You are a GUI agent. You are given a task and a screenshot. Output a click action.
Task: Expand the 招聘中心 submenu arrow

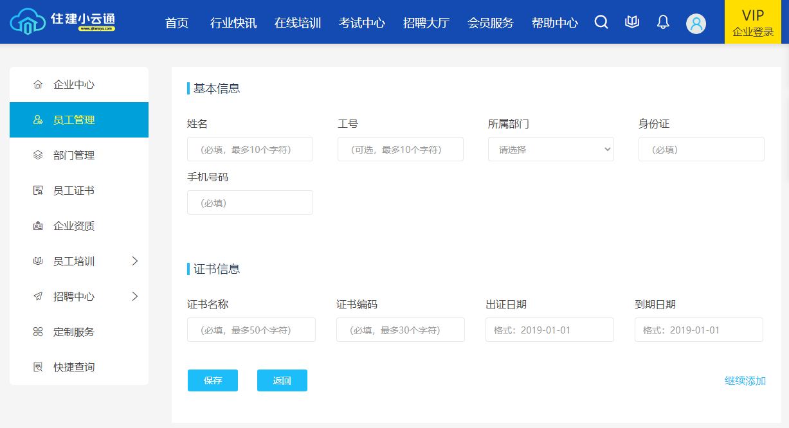pos(134,296)
